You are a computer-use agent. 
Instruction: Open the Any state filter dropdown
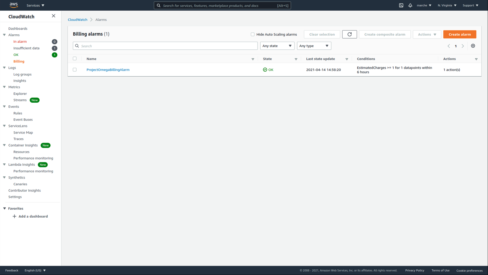pyautogui.click(x=277, y=46)
